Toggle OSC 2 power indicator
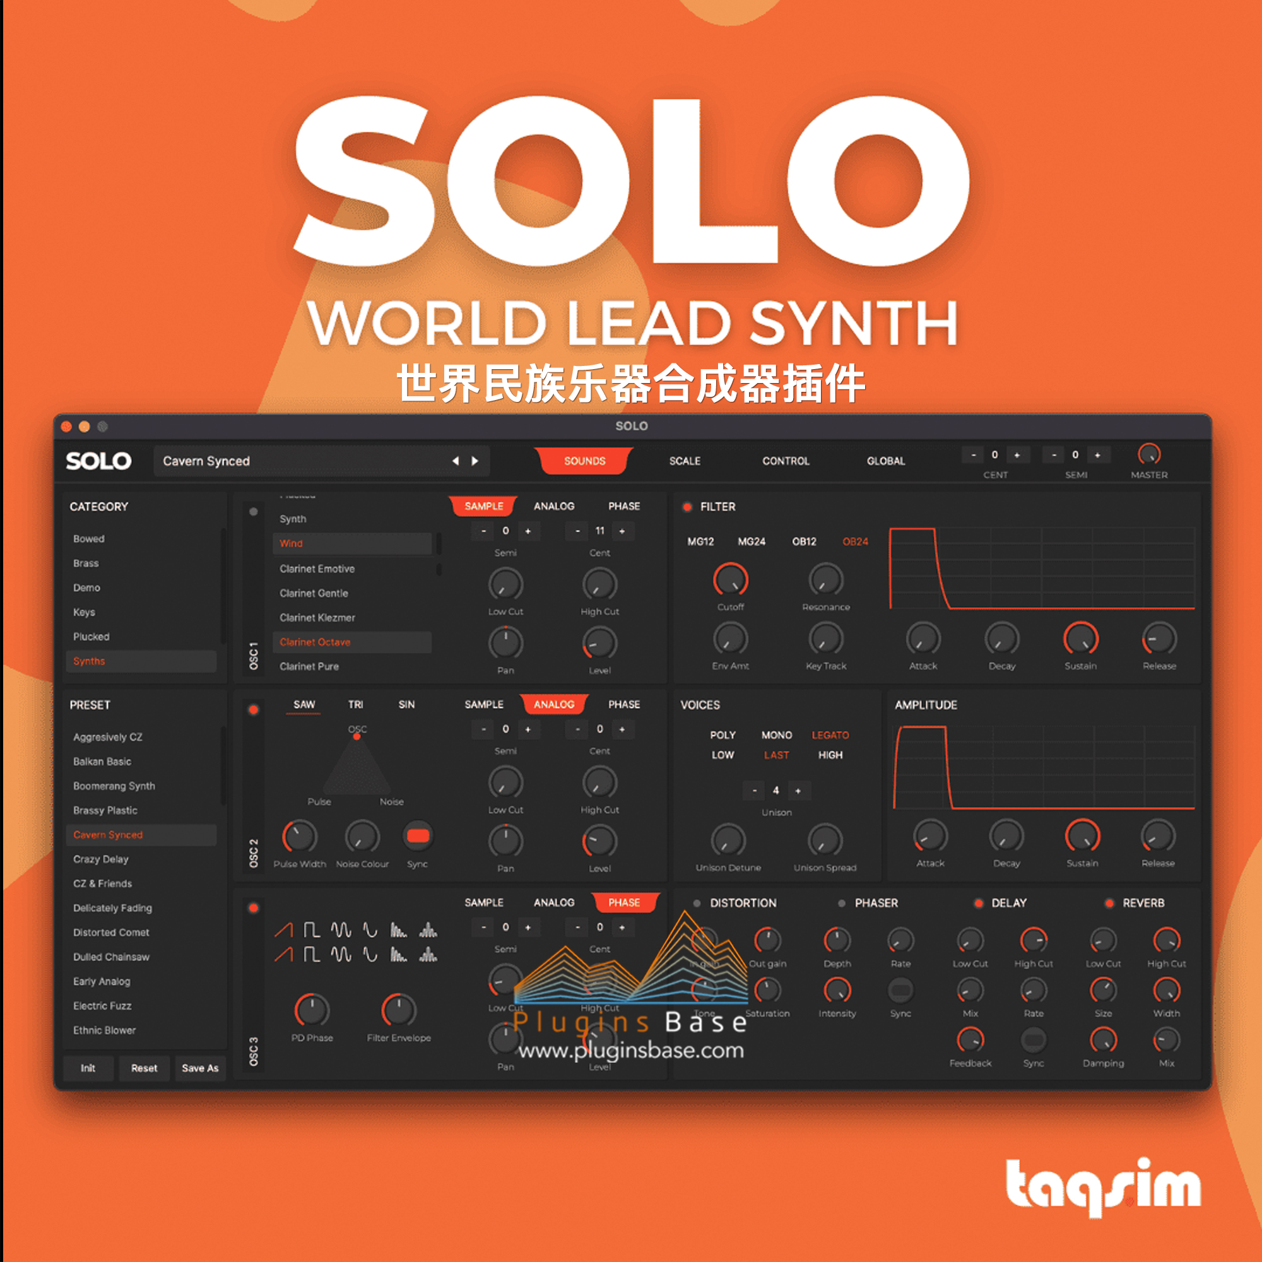Viewport: 1262px width, 1262px height. pyautogui.click(x=254, y=709)
